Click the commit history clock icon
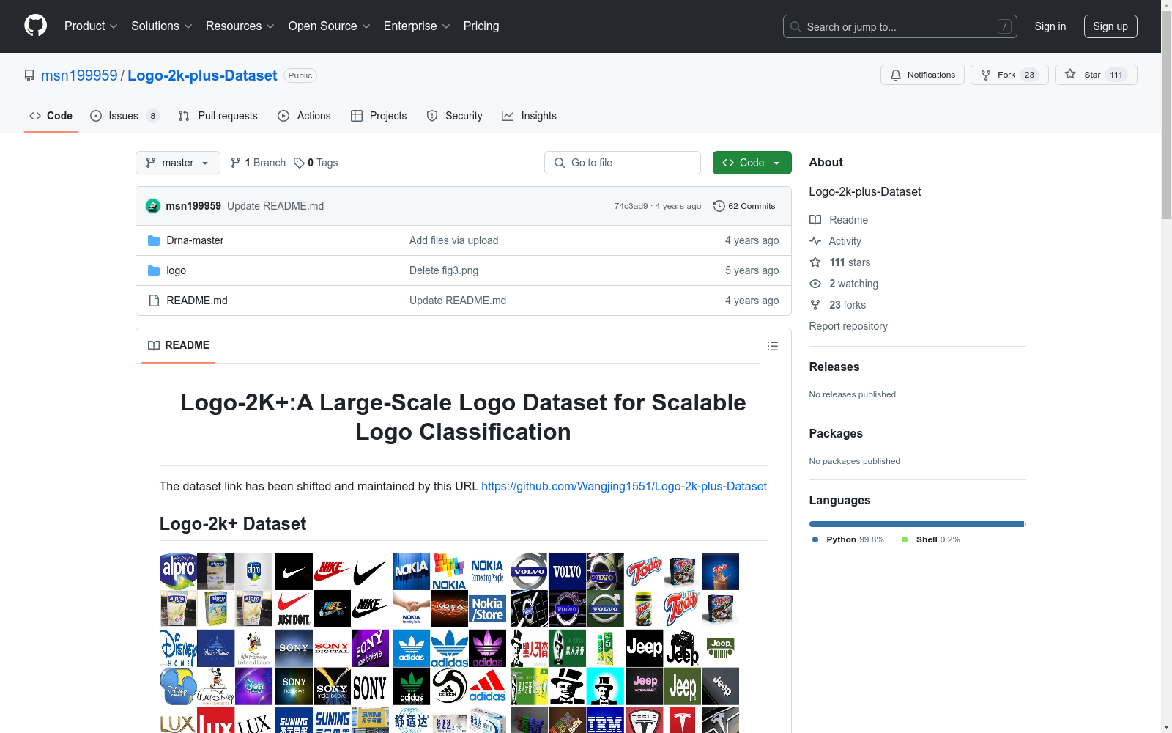Image resolution: width=1172 pixels, height=733 pixels. (719, 206)
